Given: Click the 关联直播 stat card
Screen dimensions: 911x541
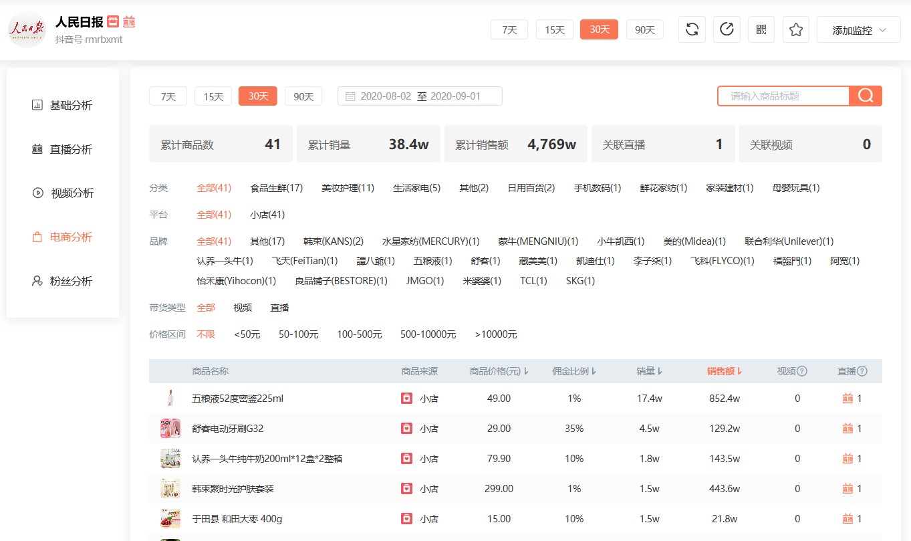Looking at the screenshot, I should point(663,144).
